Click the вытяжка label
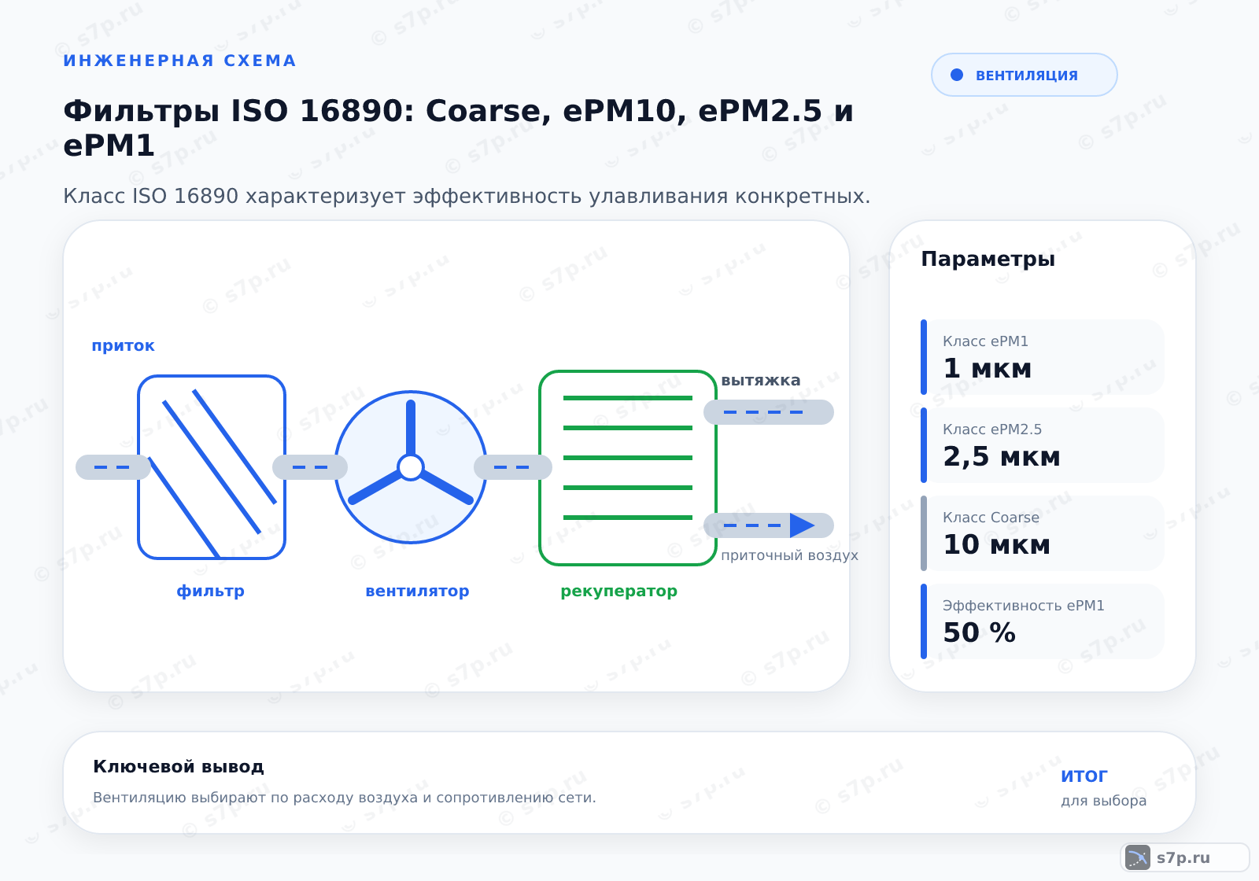The height and width of the screenshot is (881, 1259). point(761,381)
